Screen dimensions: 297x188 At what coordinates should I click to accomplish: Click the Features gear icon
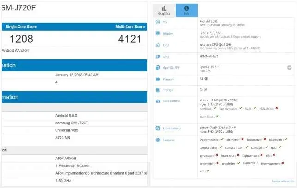click(x=158, y=140)
